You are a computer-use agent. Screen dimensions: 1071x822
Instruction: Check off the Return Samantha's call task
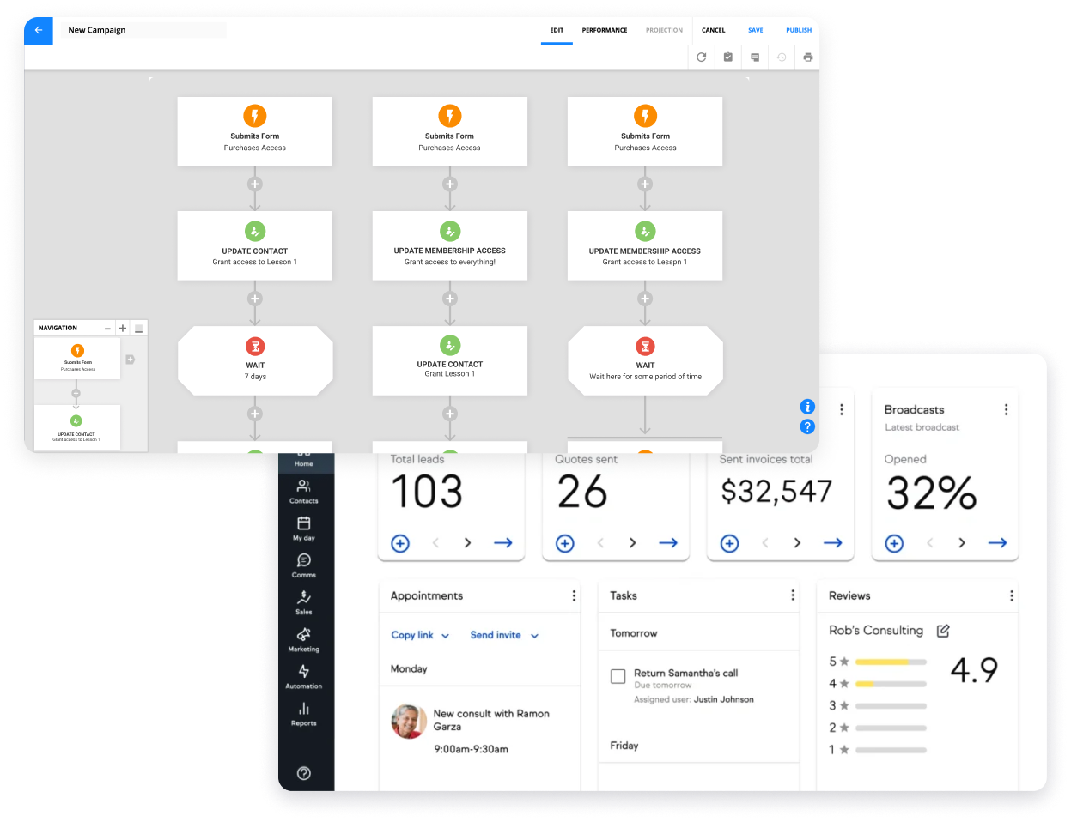pos(618,677)
